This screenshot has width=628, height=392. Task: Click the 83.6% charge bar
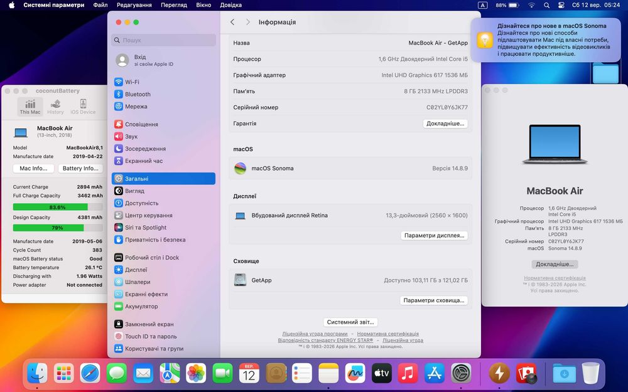pyautogui.click(x=58, y=207)
